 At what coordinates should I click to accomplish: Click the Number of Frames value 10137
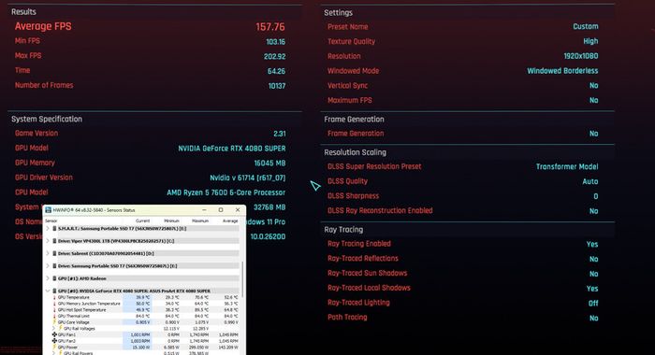[277, 86]
